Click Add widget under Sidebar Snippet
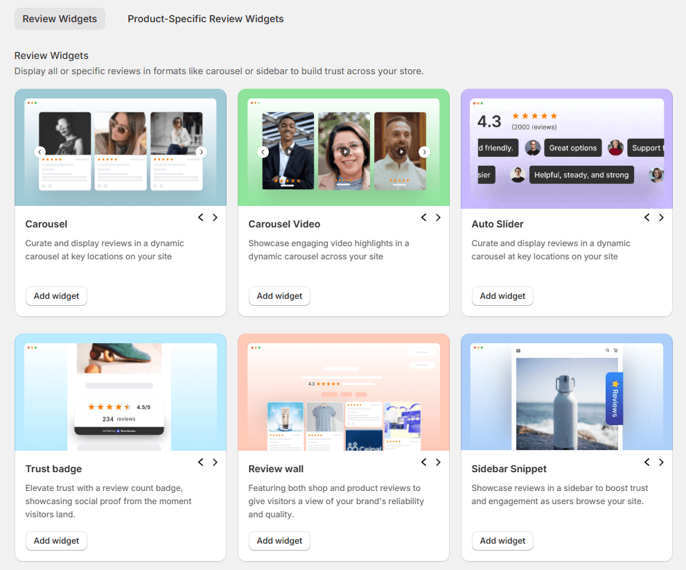The width and height of the screenshot is (686, 570). tap(502, 541)
